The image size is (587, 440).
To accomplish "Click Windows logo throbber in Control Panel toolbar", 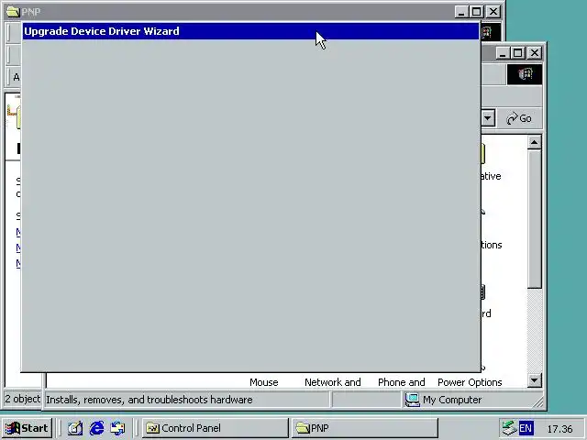I will click(x=525, y=74).
